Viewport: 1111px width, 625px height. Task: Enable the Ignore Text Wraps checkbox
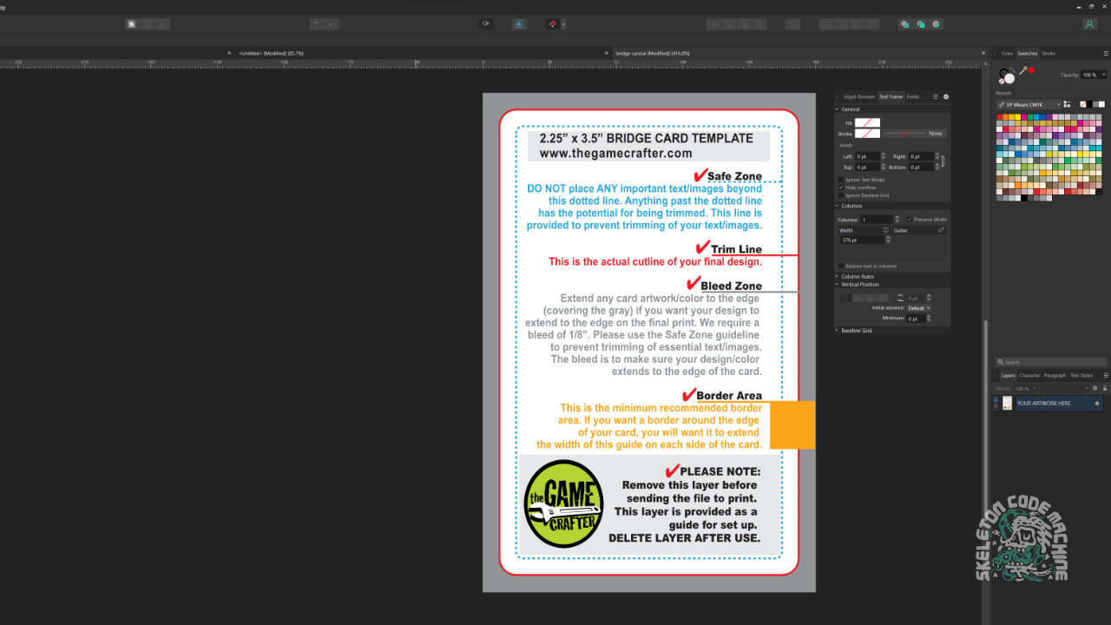point(841,180)
